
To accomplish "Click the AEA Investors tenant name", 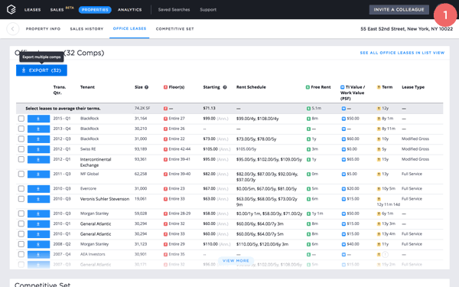I will [x=93, y=254].
